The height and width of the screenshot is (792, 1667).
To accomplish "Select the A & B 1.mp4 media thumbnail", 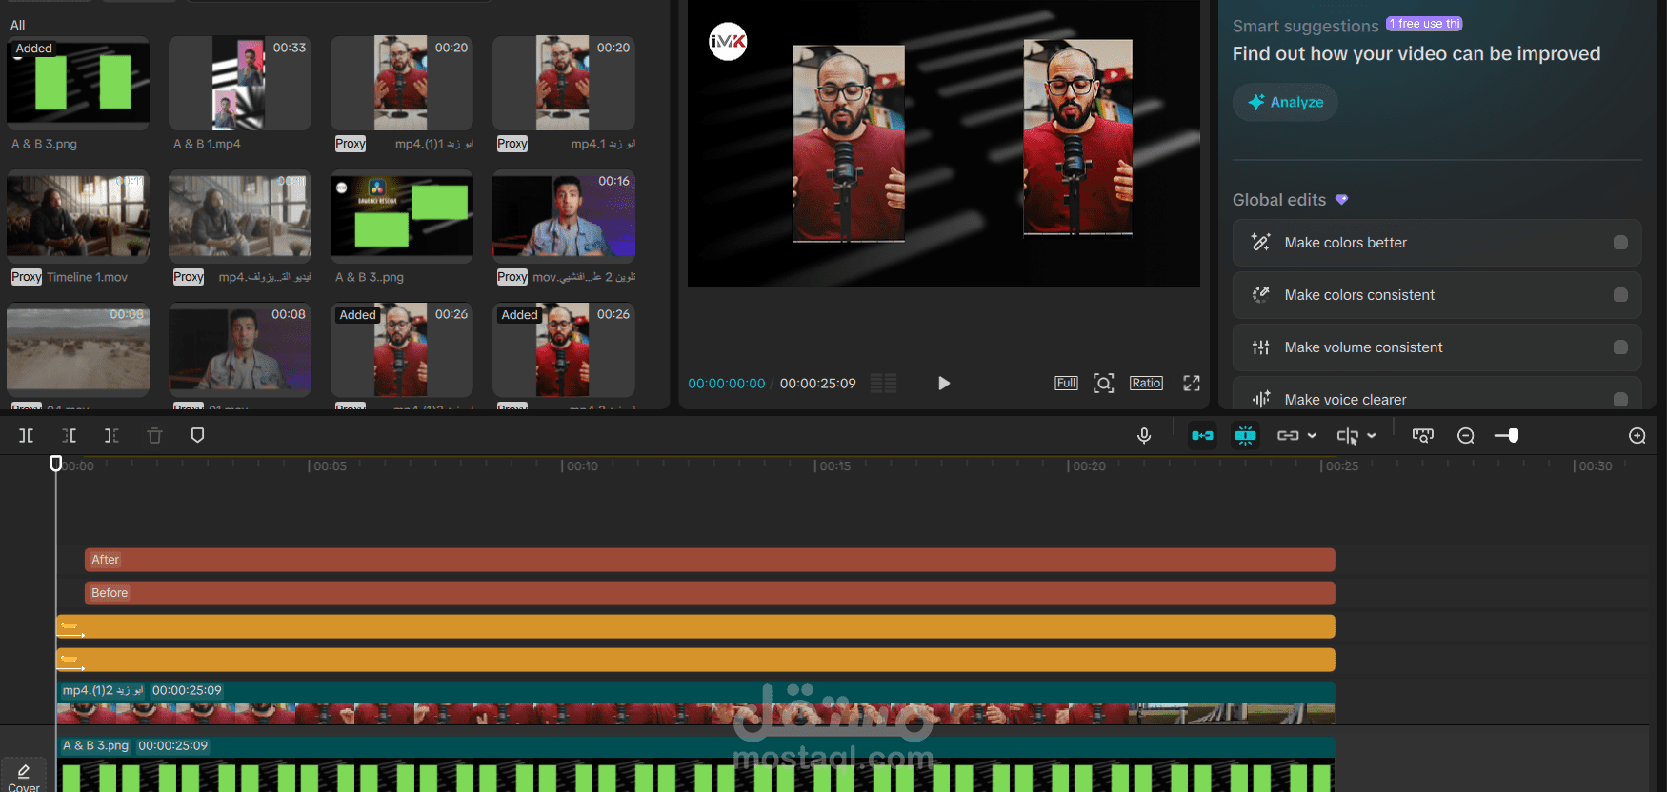I will [240, 83].
